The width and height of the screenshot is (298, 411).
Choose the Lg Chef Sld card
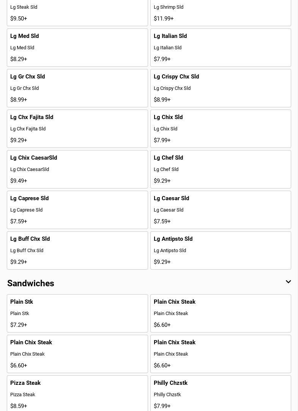coord(221,169)
